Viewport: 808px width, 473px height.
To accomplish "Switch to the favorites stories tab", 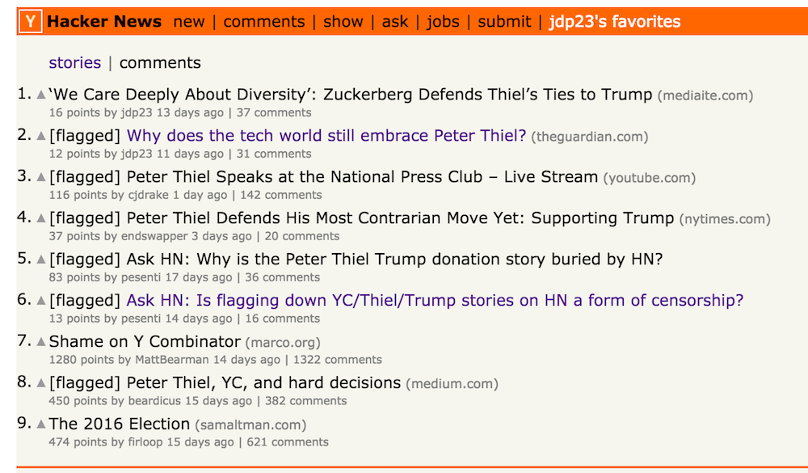I will point(74,63).
